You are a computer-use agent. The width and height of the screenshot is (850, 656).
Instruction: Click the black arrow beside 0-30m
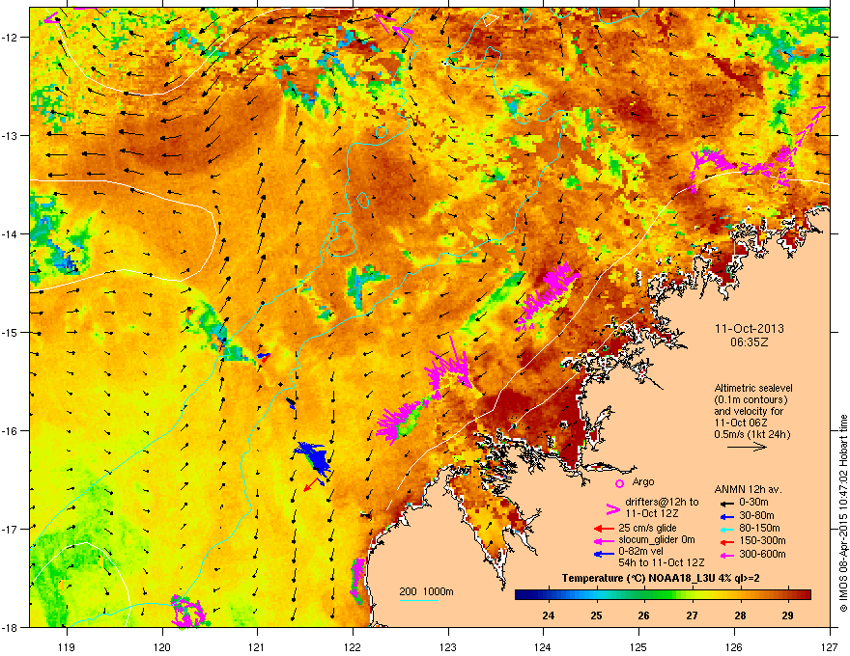click(x=726, y=504)
